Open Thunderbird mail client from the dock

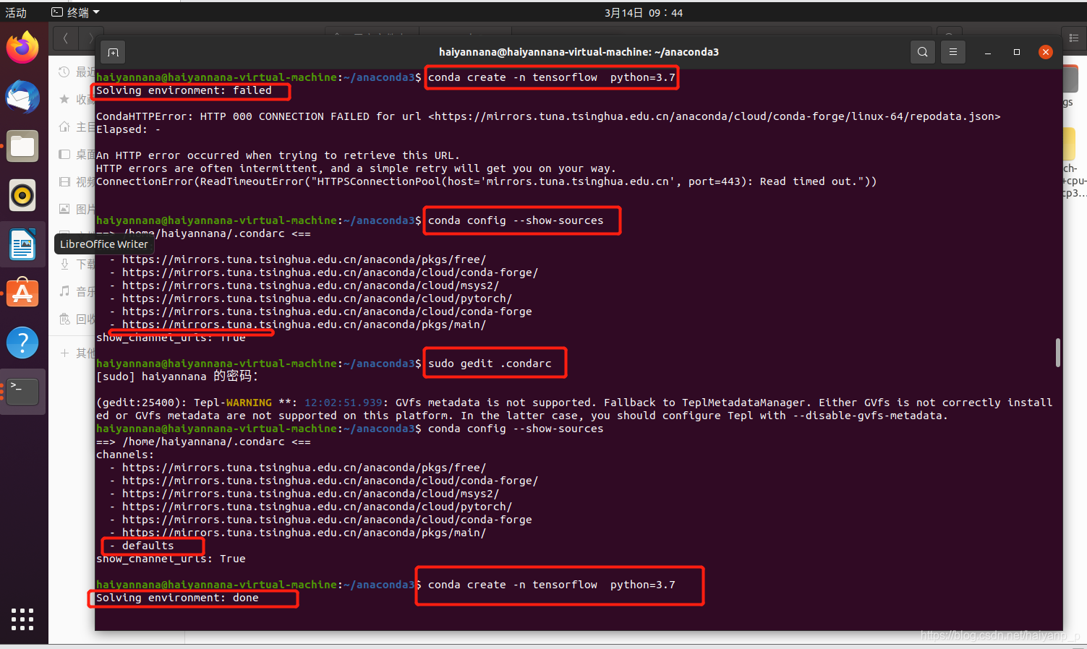point(22,96)
